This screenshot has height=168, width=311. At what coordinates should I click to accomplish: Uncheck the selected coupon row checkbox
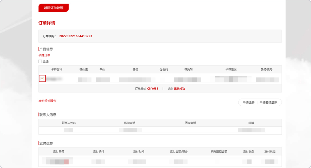(42, 79)
